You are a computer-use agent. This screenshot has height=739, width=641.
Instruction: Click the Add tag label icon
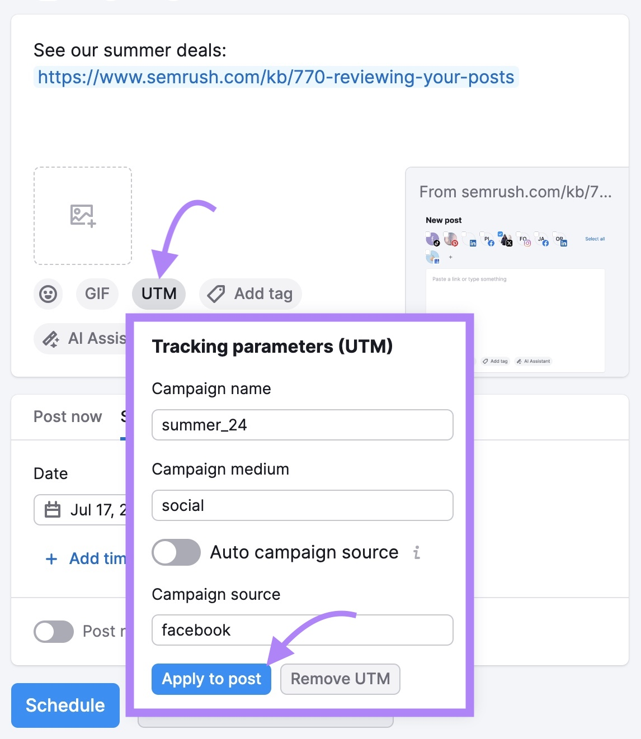(215, 293)
